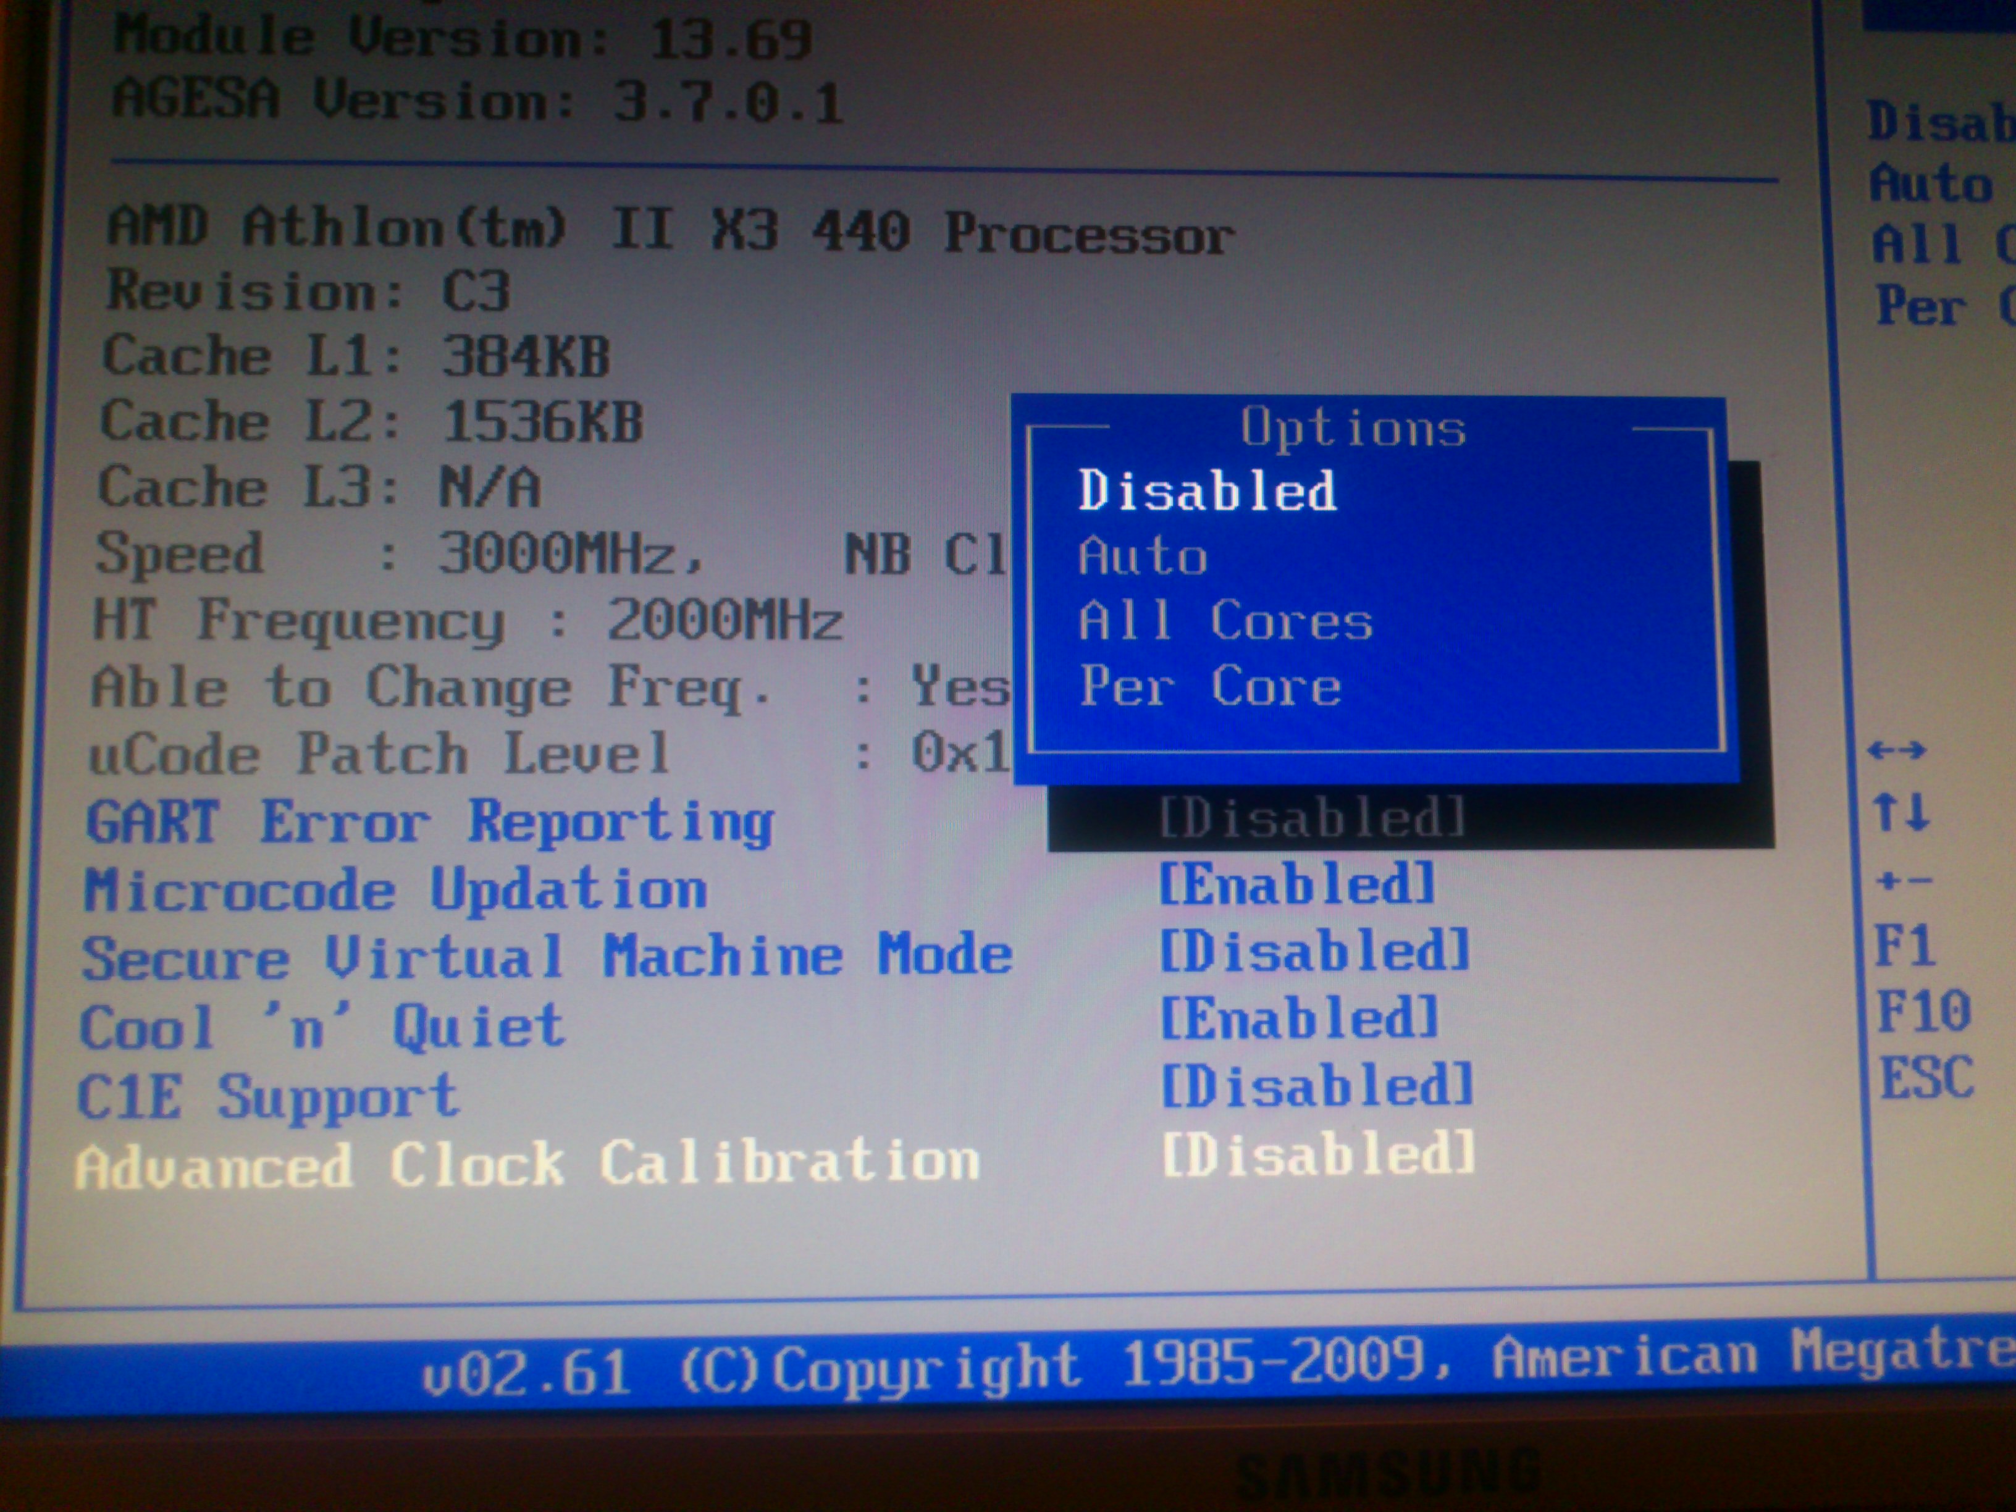Select the Advanced Clock Calibration label

tap(527, 1165)
